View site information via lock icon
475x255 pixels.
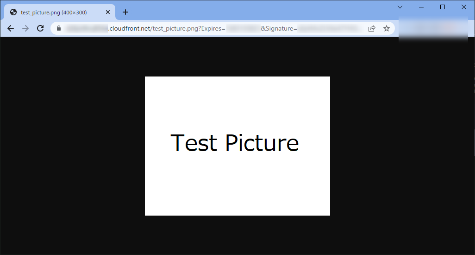click(x=58, y=28)
